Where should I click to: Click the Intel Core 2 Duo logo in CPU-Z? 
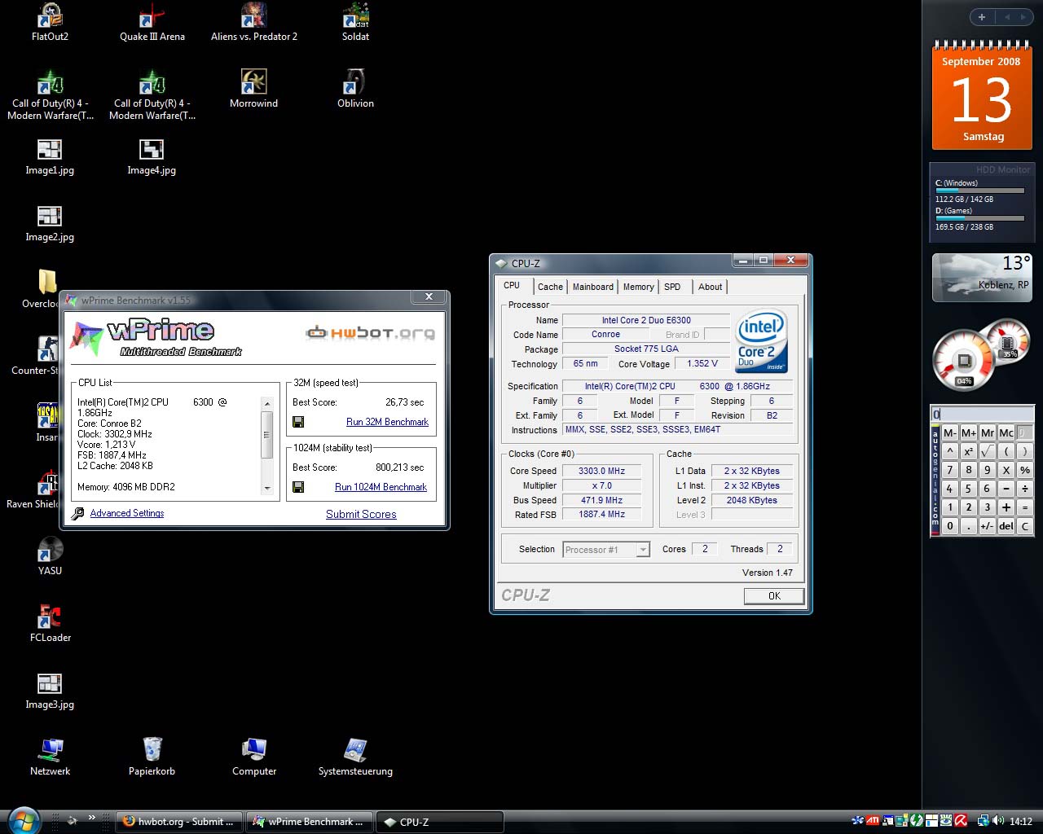761,341
